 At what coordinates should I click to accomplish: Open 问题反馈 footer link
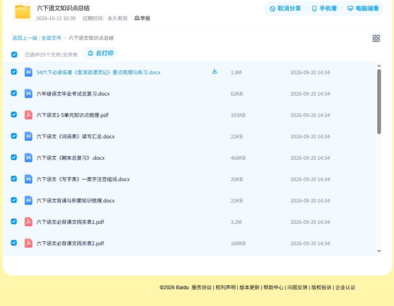(297, 288)
